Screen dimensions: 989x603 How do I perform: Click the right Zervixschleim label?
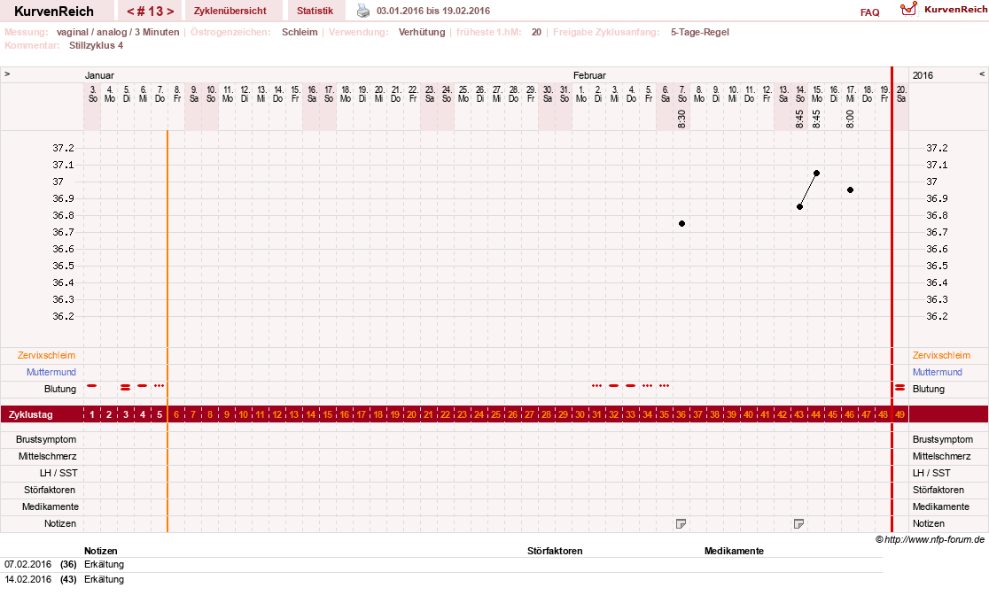pos(942,355)
